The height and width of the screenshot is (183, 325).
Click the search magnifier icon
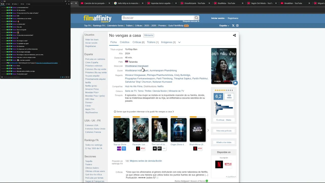[x=197, y=18]
